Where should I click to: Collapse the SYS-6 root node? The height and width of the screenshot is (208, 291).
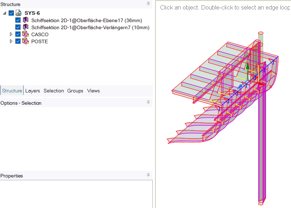click(x=5, y=13)
